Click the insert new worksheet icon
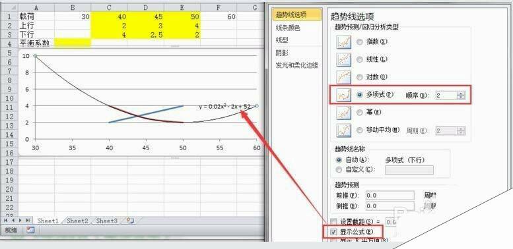 (130, 221)
